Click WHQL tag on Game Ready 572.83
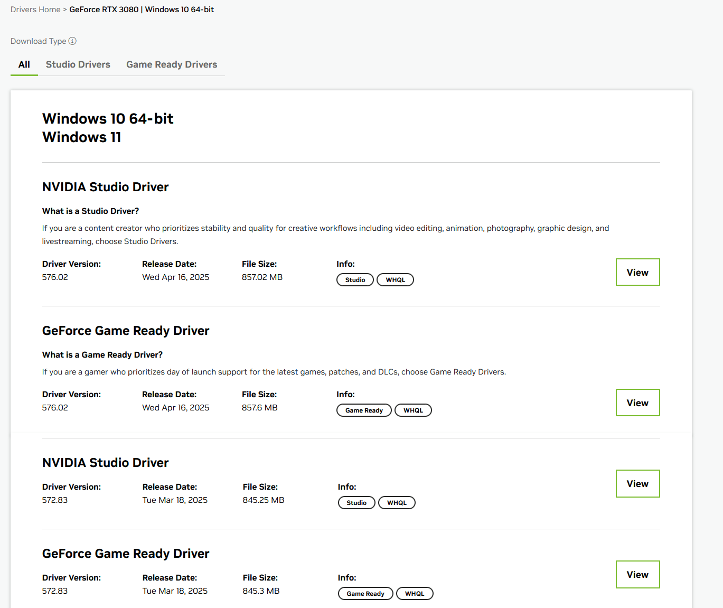723x608 pixels. tap(415, 594)
